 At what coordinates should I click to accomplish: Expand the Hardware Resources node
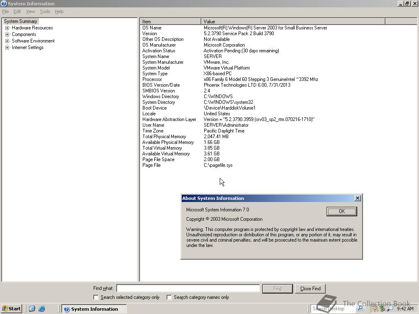click(7, 28)
